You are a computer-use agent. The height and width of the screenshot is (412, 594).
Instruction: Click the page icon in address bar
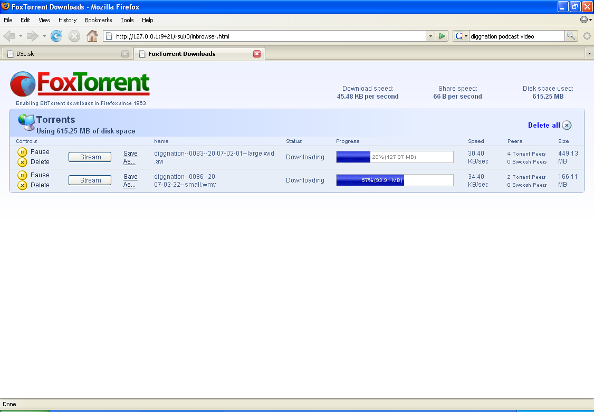109,36
